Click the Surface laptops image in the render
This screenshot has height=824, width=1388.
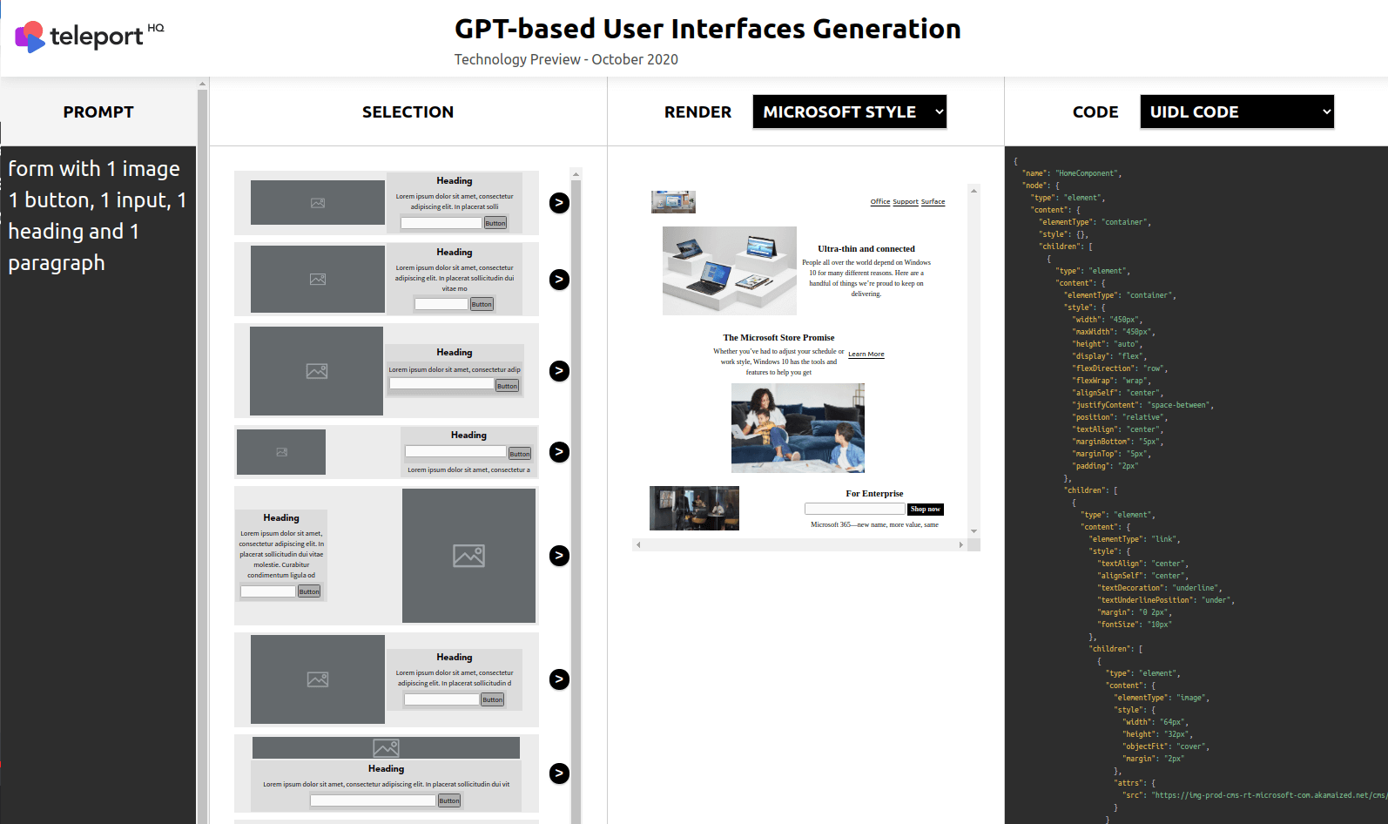[730, 271]
